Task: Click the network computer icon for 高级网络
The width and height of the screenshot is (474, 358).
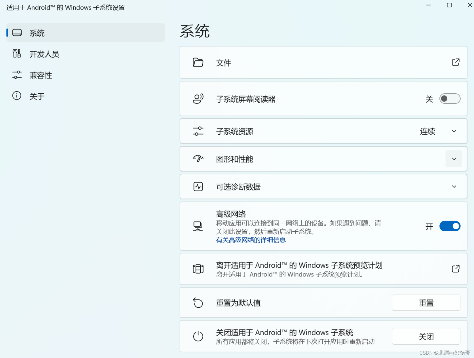Action: click(x=198, y=226)
